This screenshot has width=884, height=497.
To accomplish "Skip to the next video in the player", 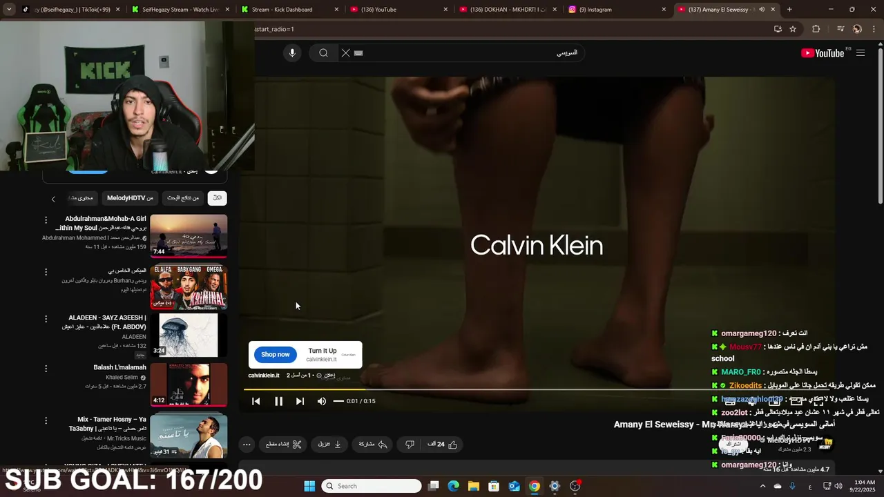I will [x=300, y=401].
